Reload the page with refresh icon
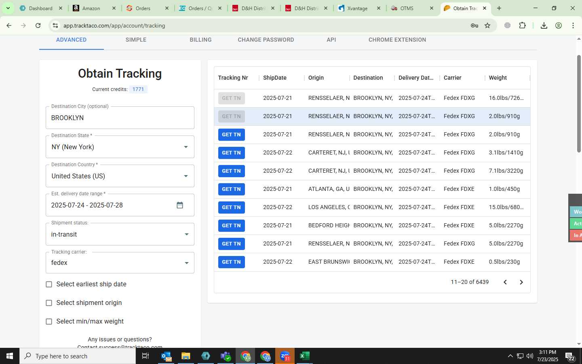Image resolution: width=582 pixels, height=364 pixels. tap(38, 25)
